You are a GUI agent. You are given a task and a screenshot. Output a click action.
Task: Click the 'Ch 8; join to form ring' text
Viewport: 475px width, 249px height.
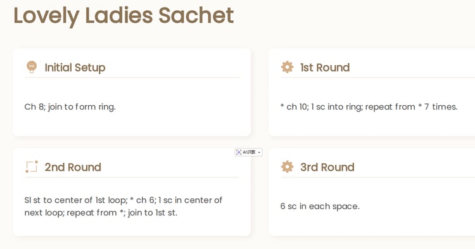(70, 106)
